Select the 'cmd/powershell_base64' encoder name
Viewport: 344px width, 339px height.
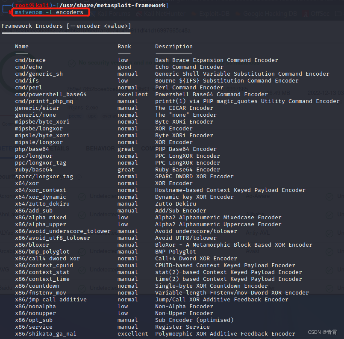pyautogui.click(x=51, y=94)
